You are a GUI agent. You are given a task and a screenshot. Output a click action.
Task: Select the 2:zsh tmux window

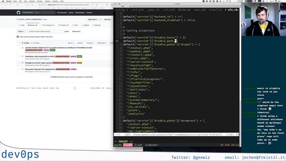click(x=138, y=145)
